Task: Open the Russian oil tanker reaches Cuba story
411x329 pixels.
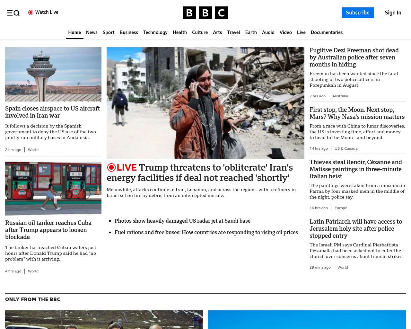Action: point(48,230)
